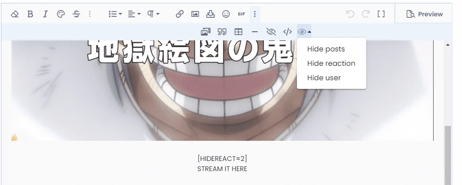Click the editor vertical scrollbar thumb
This screenshot has height=185, width=462.
(x=448, y=155)
